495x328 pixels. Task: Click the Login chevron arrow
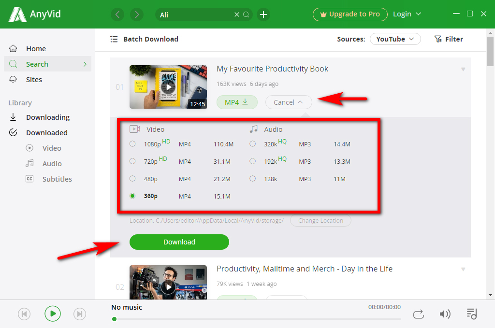[418, 14]
